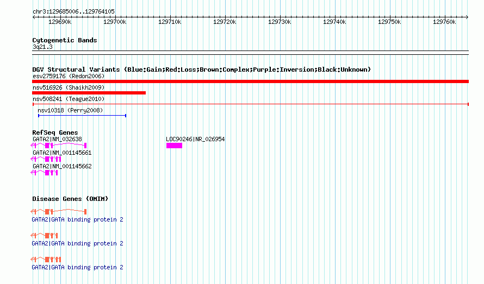Click the 129750k ruler tick label
This screenshot has width=484, height=284.
tap(389, 22)
